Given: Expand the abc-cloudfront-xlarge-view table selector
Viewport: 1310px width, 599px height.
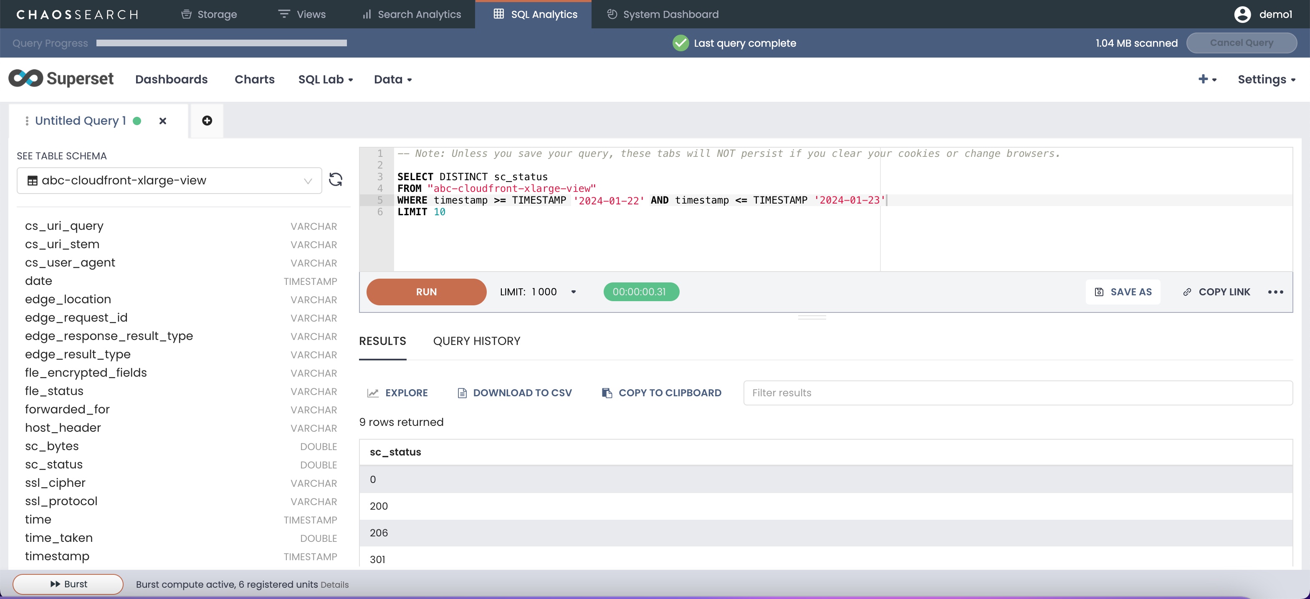Looking at the screenshot, I should coord(169,180).
